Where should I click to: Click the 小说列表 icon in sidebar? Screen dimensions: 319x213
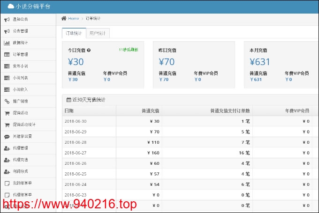click(x=7, y=78)
